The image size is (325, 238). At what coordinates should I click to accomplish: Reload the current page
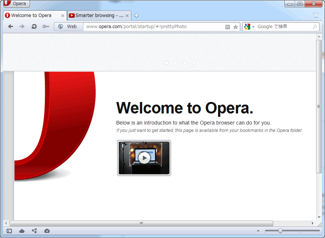(x=34, y=27)
